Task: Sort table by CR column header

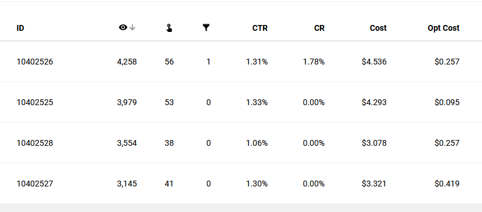Action: pos(319,28)
